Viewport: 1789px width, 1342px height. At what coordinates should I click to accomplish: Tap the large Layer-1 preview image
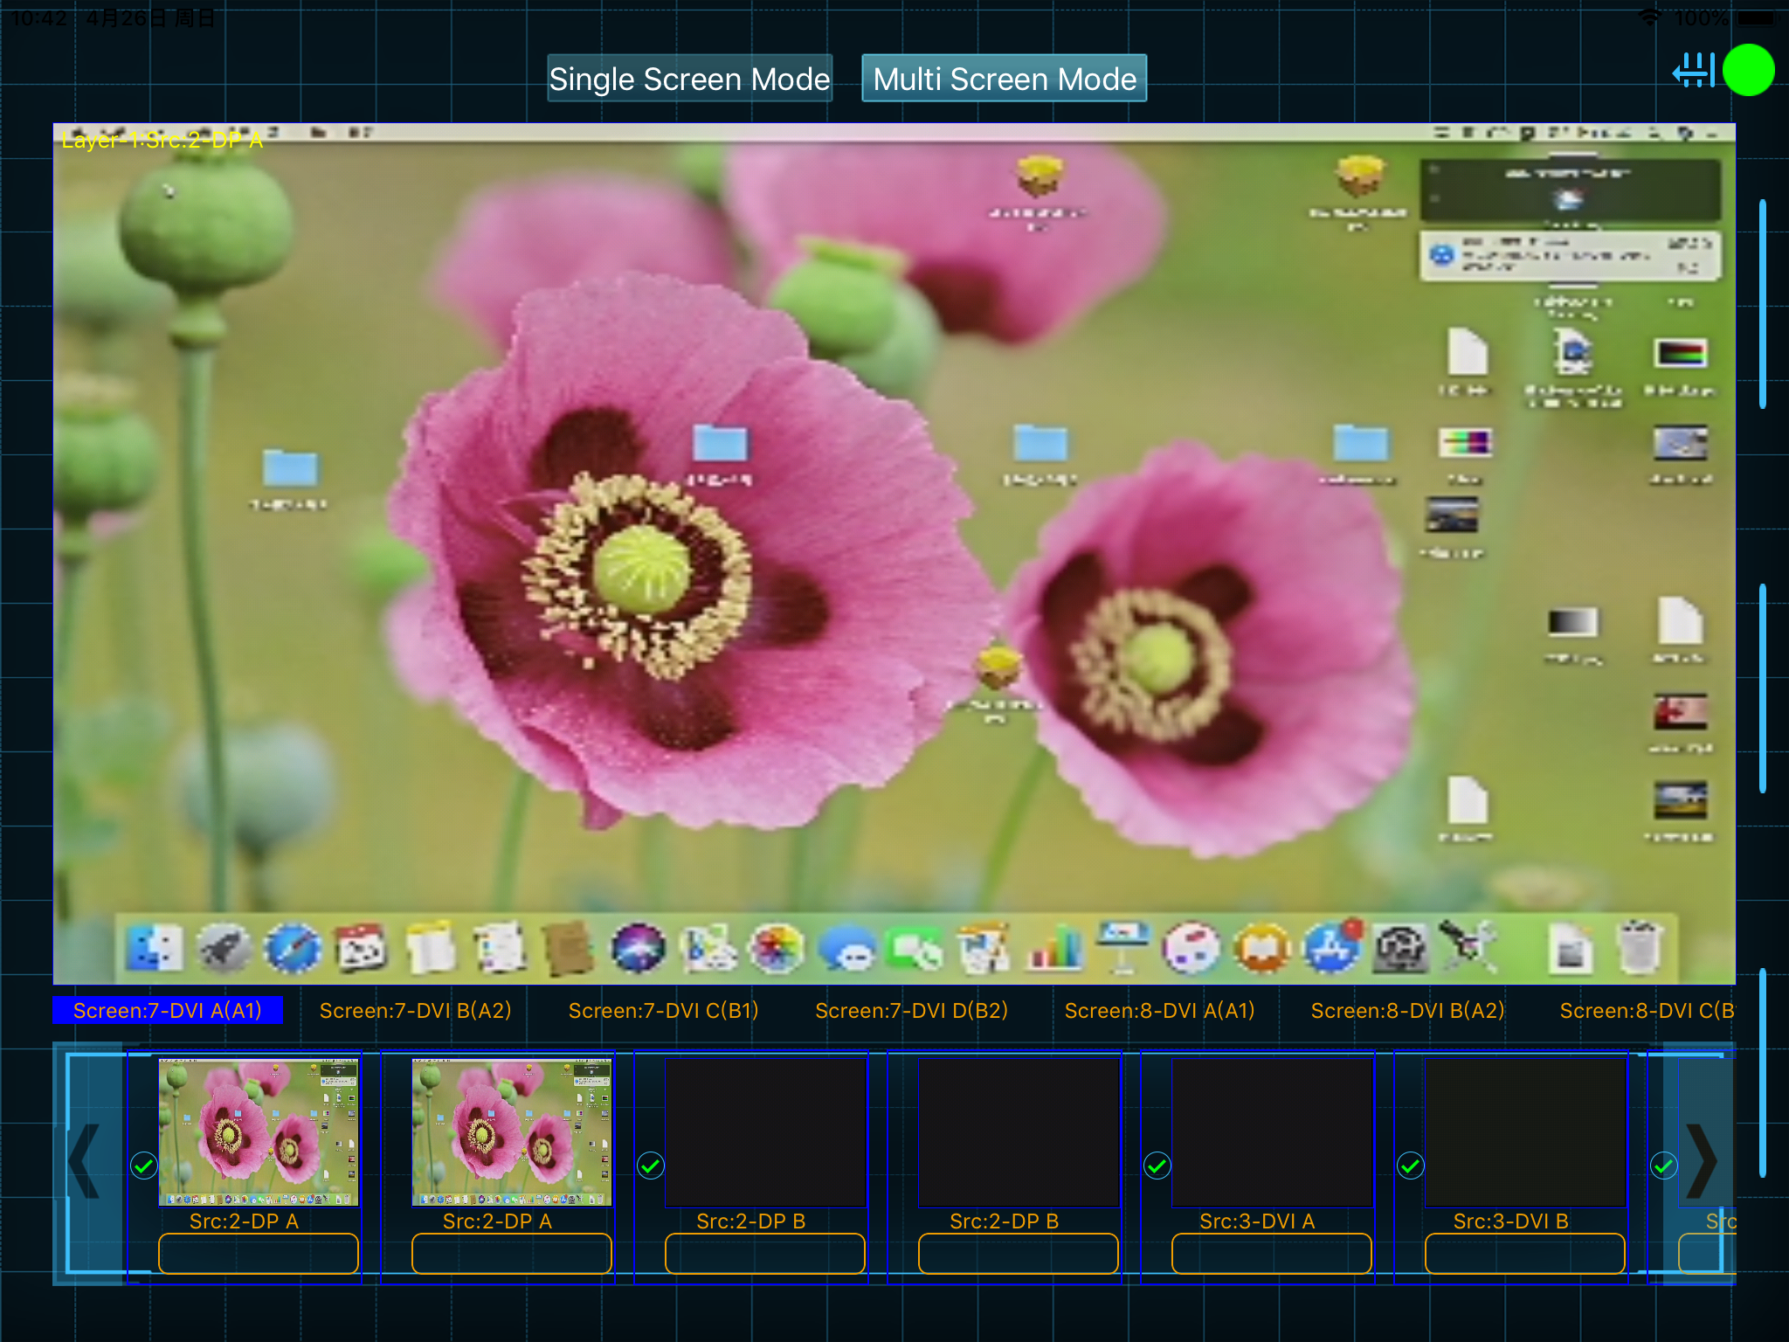(894, 554)
